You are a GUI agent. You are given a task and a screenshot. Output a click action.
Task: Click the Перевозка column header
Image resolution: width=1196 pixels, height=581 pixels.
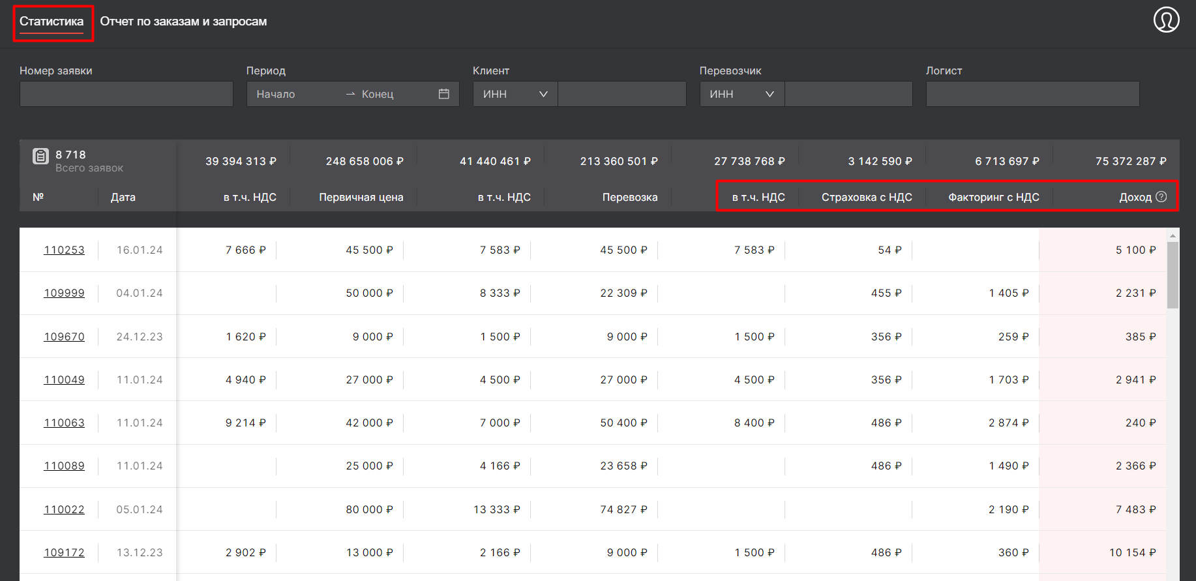(x=630, y=197)
